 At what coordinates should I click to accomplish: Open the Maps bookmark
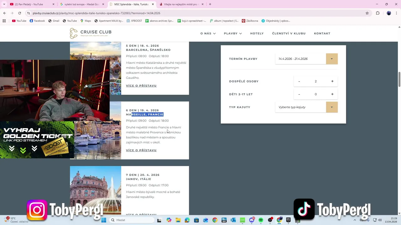coord(86,21)
